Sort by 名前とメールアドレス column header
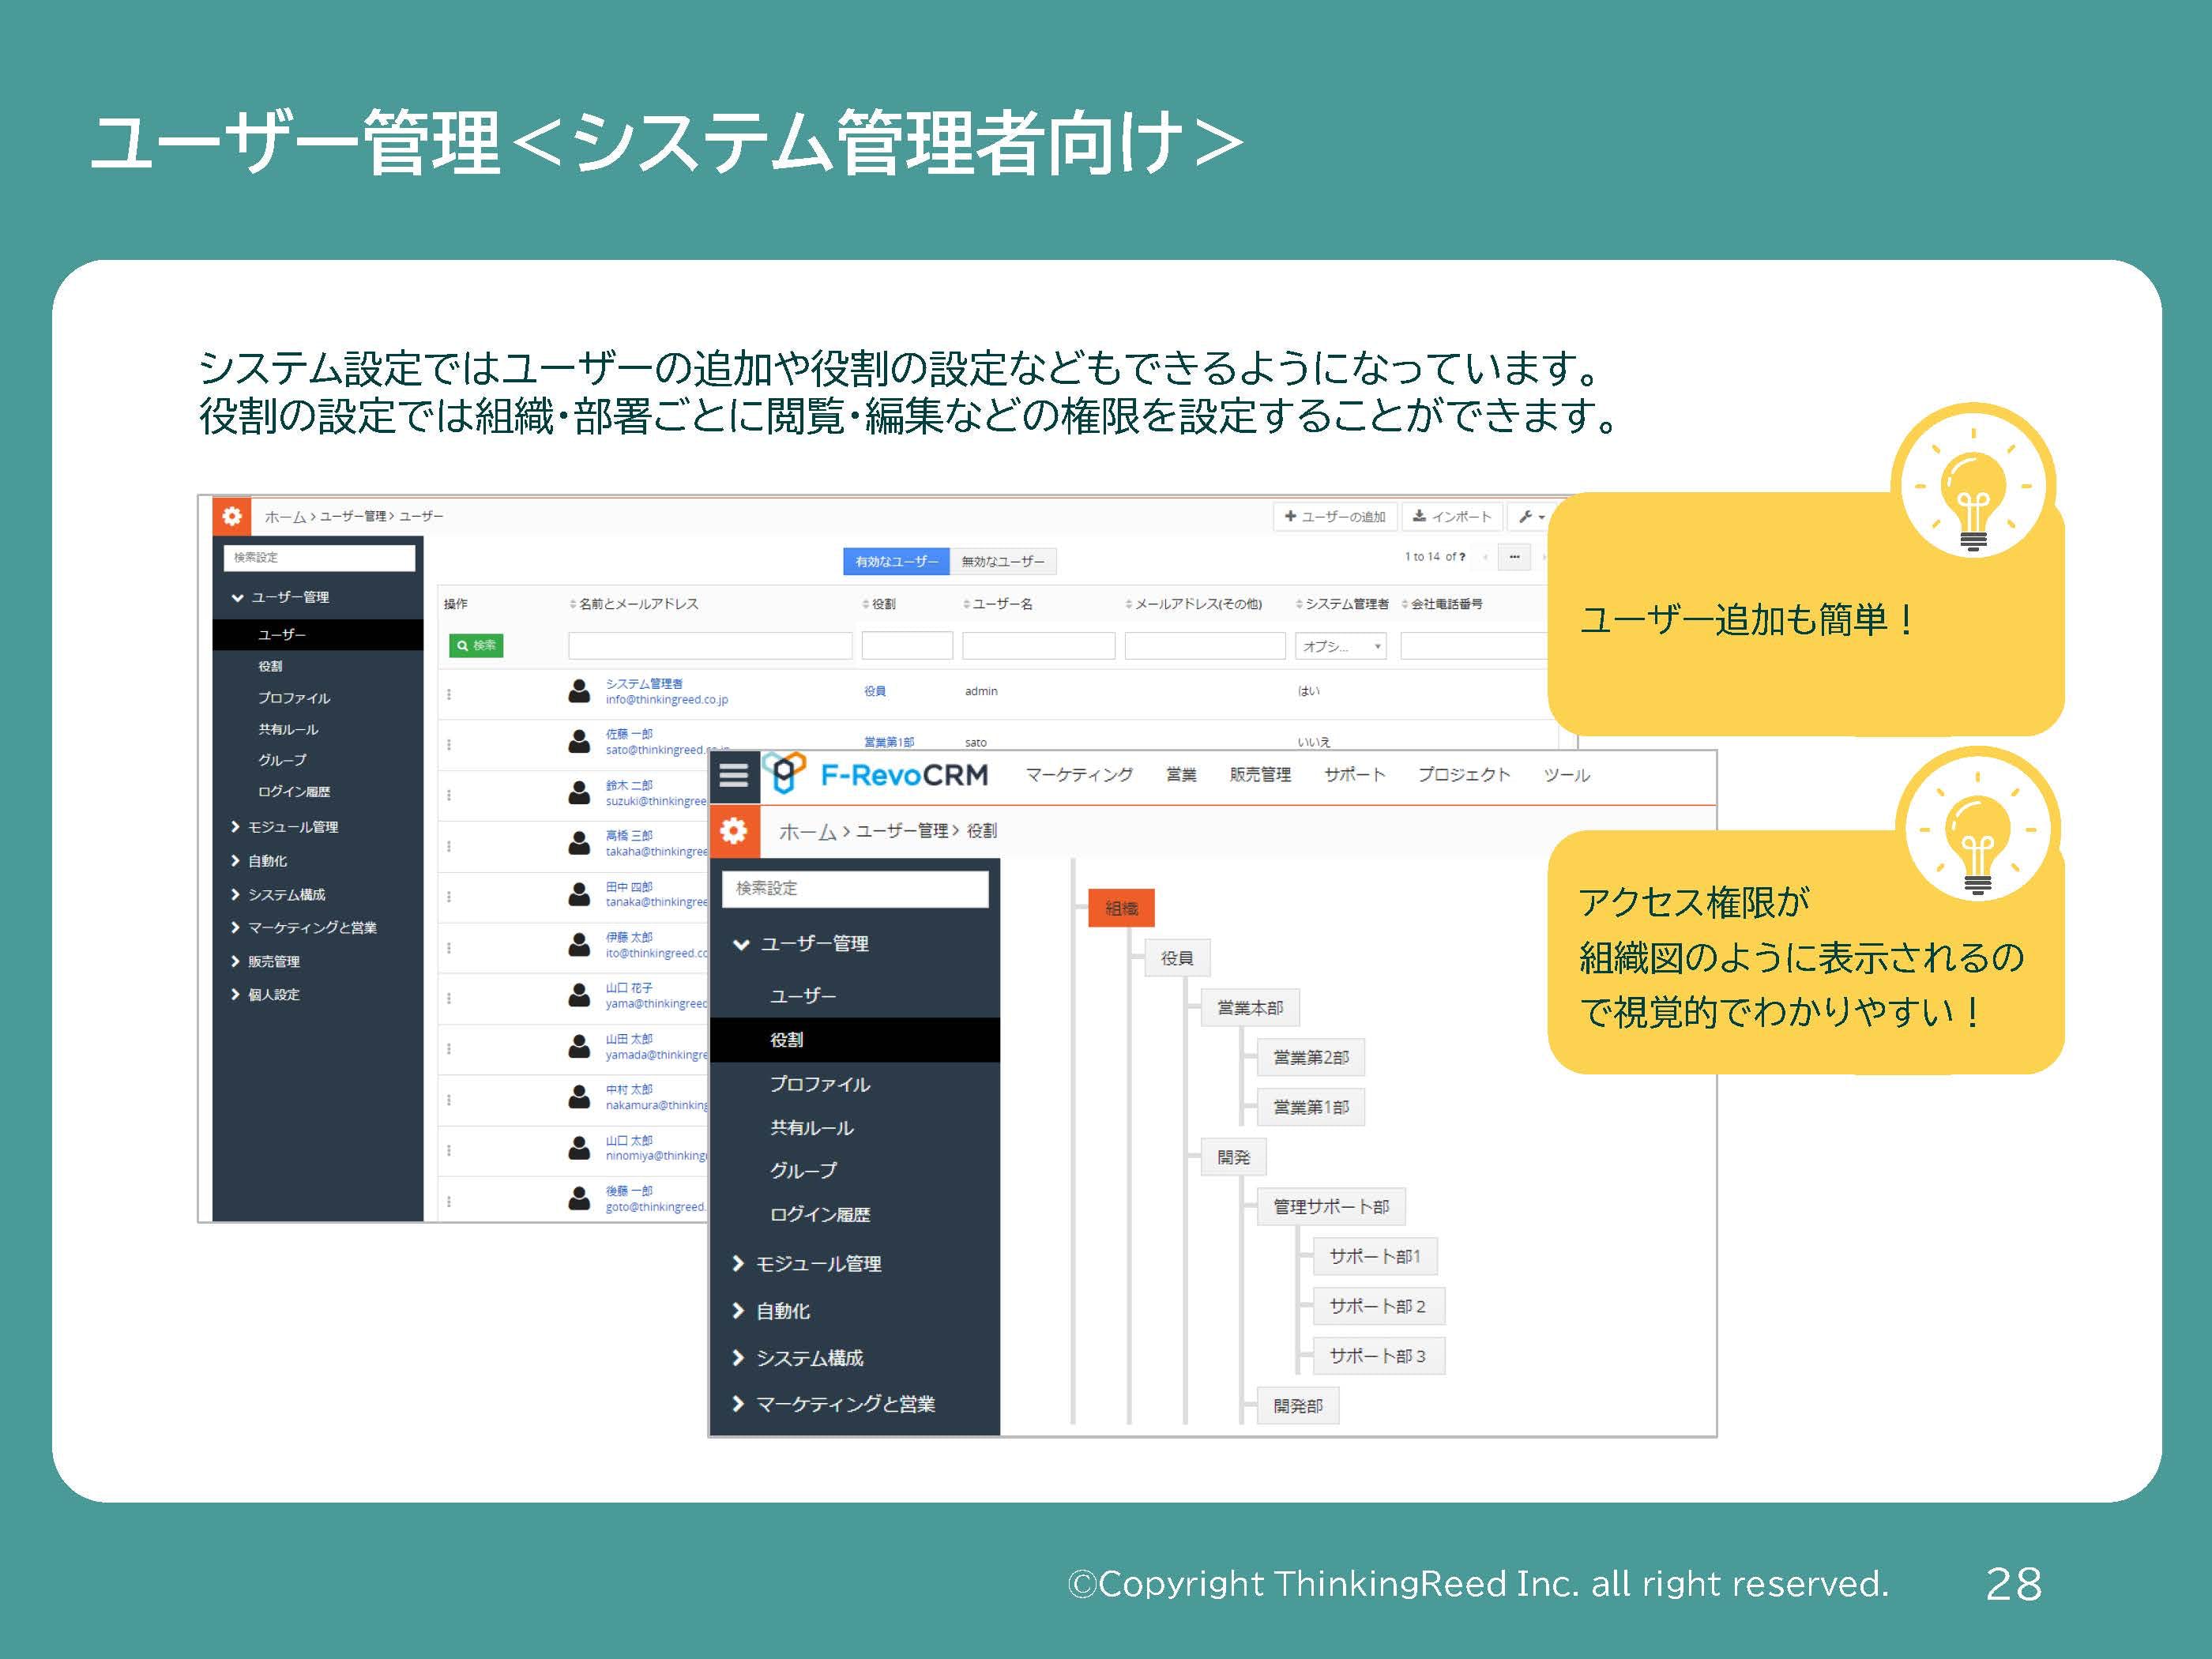The width and height of the screenshot is (2212, 1659). (x=636, y=604)
